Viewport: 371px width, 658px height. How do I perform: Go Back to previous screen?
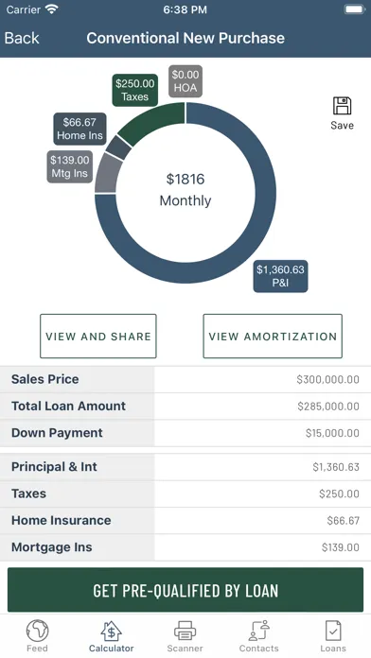(x=22, y=38)
